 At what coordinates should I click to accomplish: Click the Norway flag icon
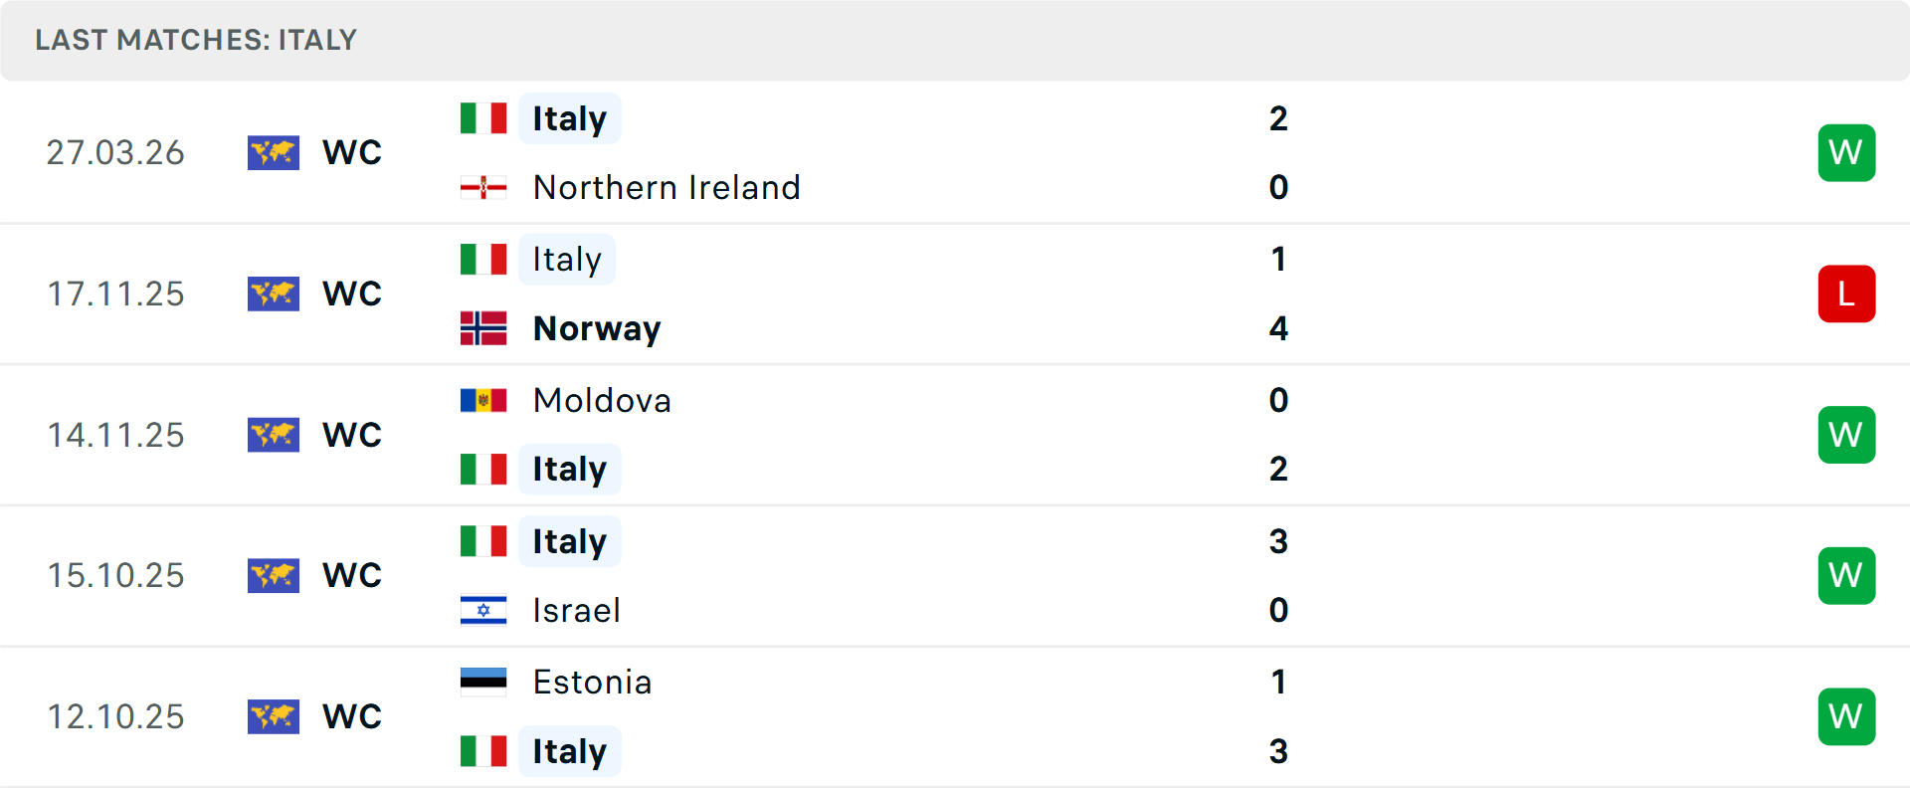[x=483, y=328]
